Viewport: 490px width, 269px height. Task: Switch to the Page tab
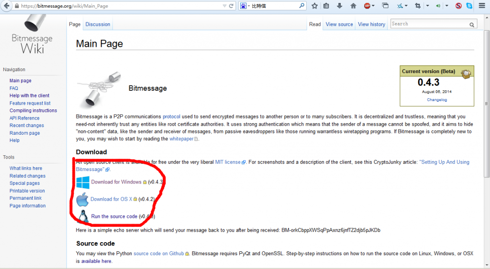(75, 24)
